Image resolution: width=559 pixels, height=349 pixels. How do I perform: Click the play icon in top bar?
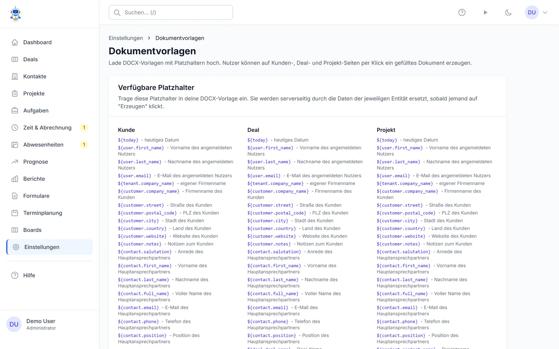pos(485,13)
